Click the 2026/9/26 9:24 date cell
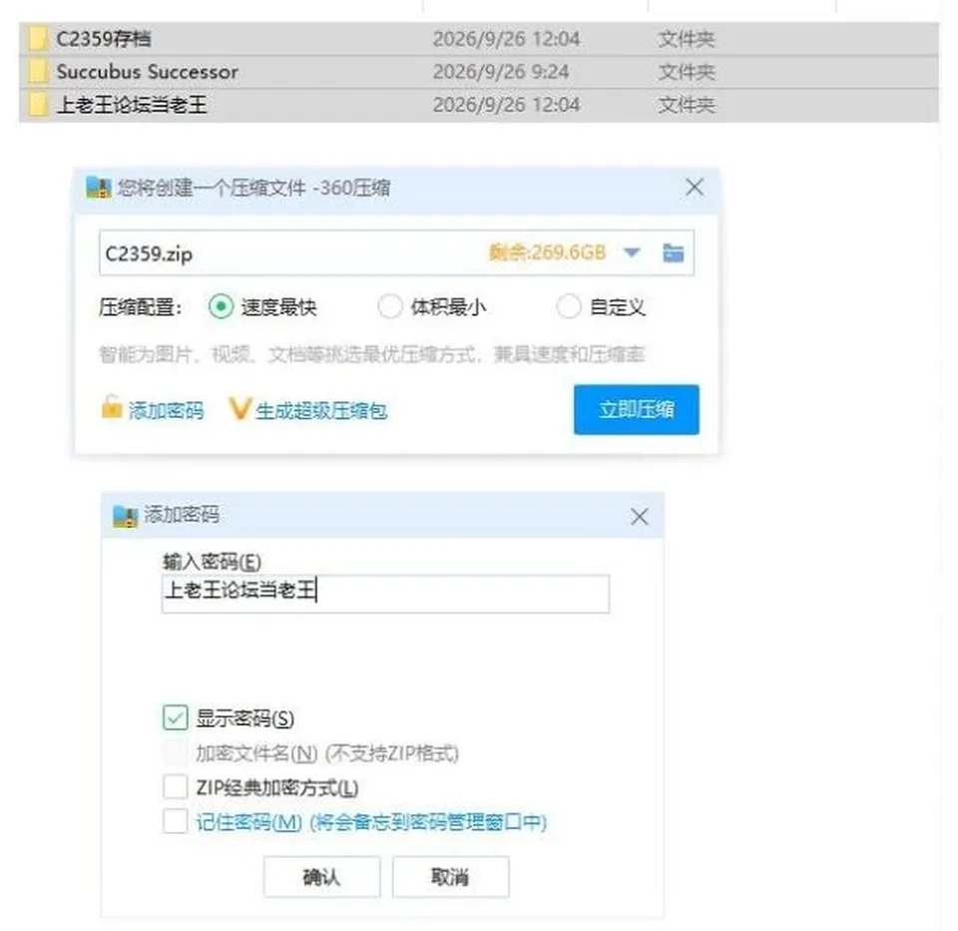 tap(500, 72)
